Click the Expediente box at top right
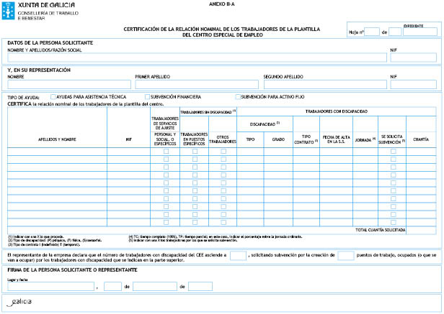Image resolution: width=444 pixels, height=314 pixels. [423, 32]
